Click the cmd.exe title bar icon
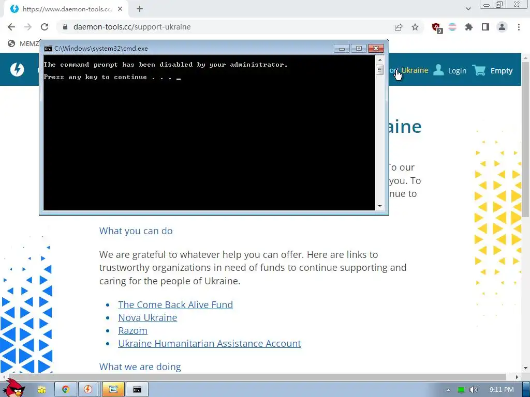The height and width of the screenshot is (397, 530). pyautogui.click(x=48, y=48)
